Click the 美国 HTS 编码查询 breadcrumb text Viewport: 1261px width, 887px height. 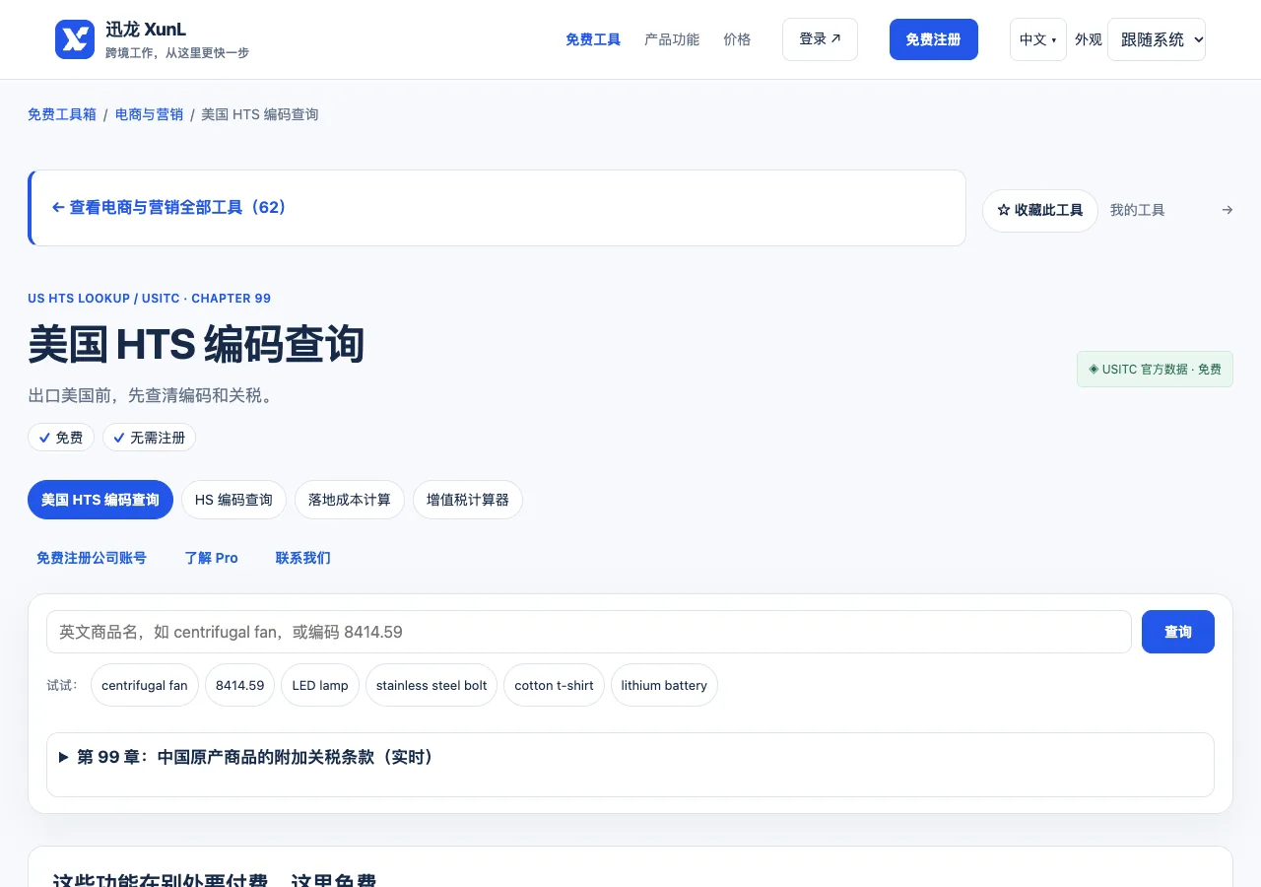(x=260, y=114)
